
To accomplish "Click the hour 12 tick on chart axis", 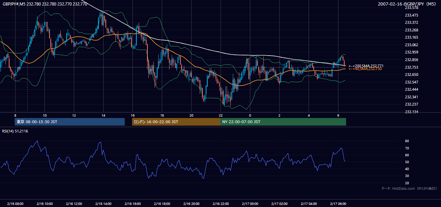I will coord(74,115).
